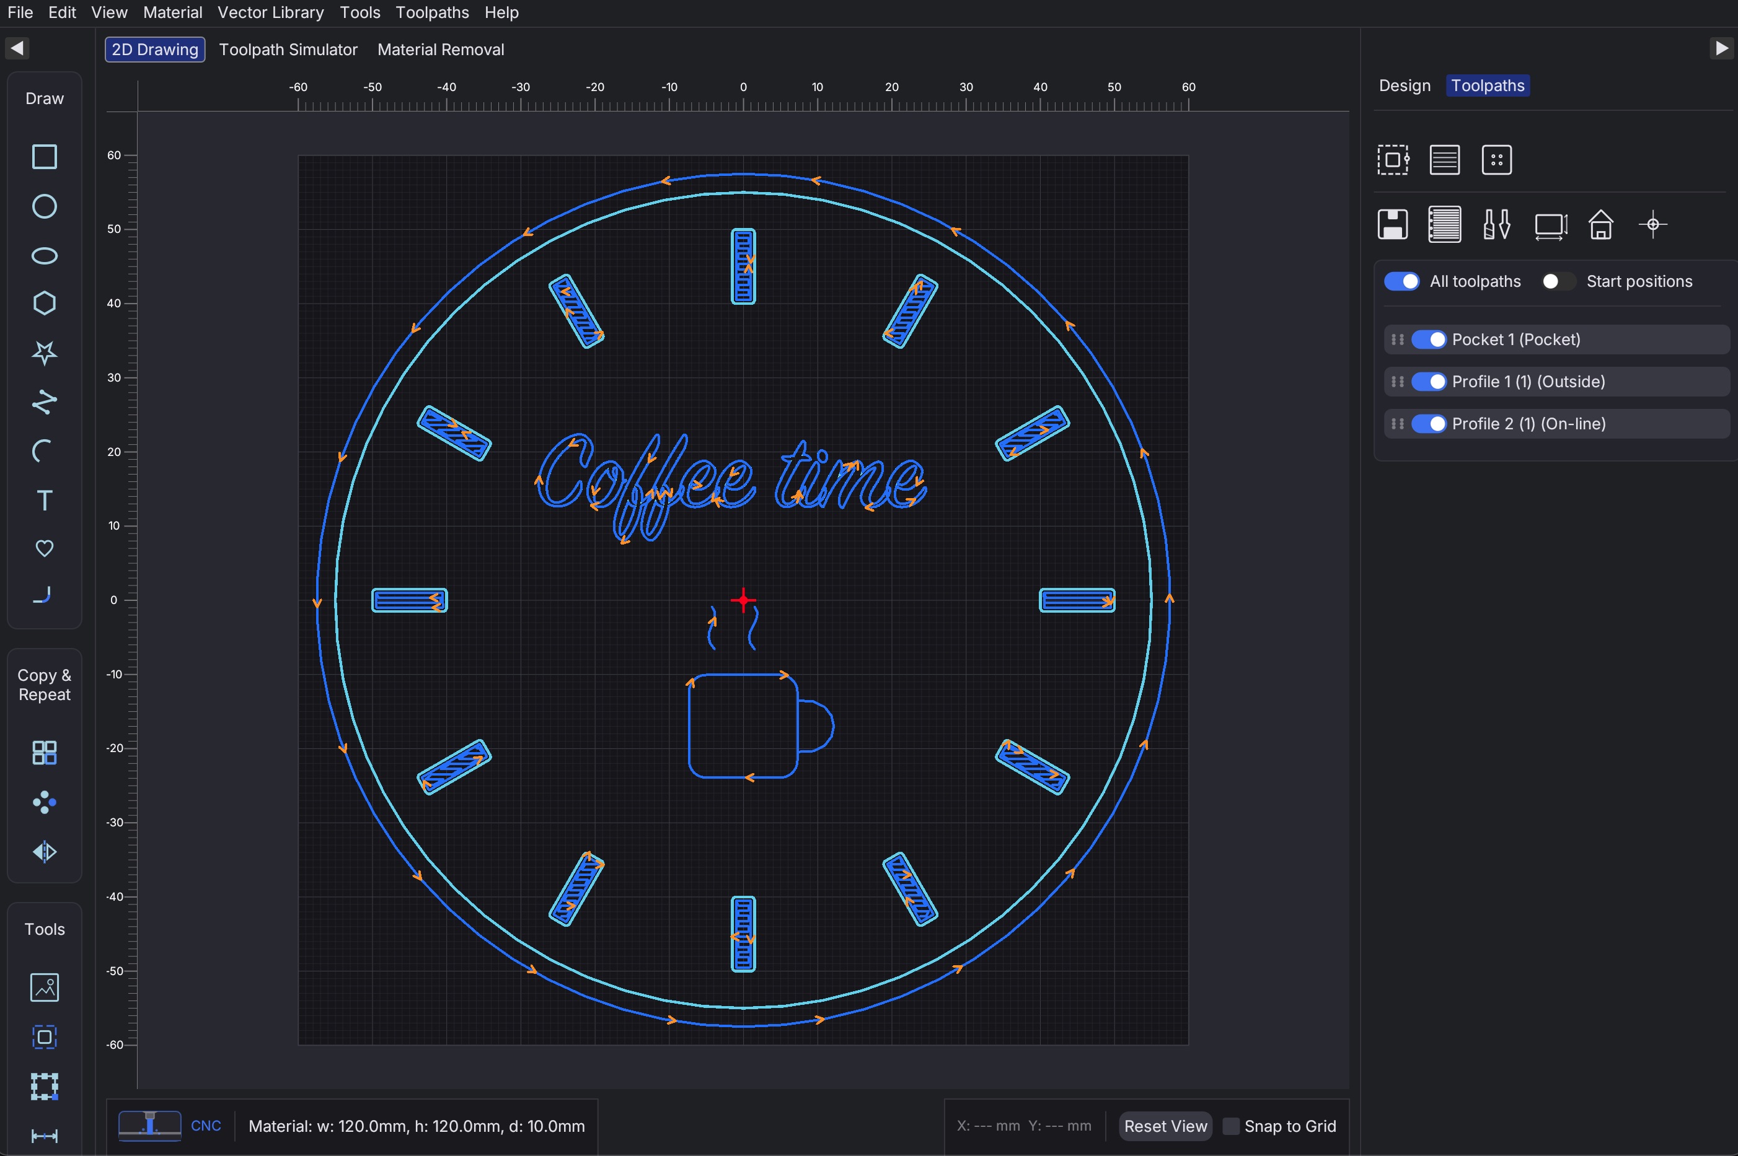The width and height of the screenshot is (1738, 1156).
Task: Collapse the right panel with arrow
Action: tap(1721, 48)
